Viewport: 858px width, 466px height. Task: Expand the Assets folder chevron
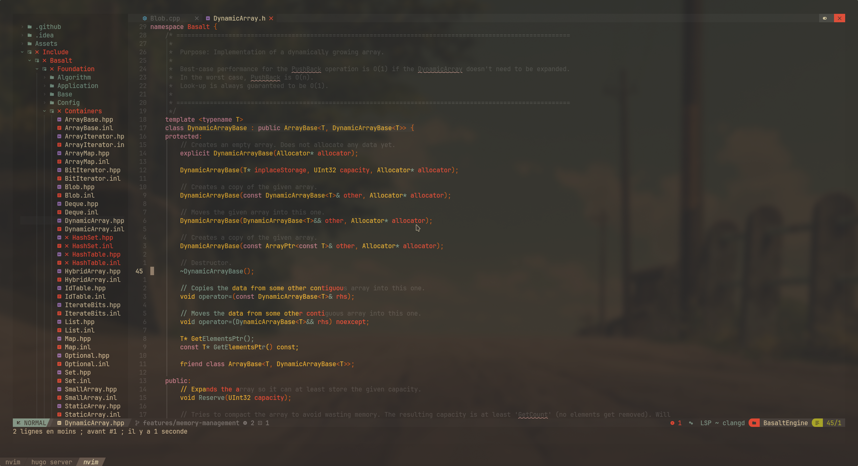tap(22, 43)
